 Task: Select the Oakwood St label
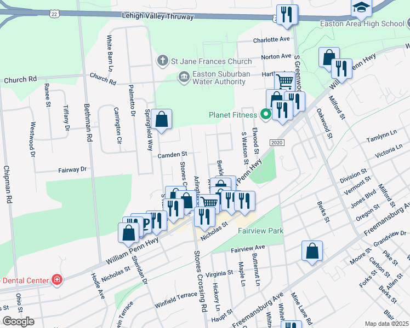click(x=324, y=124)
